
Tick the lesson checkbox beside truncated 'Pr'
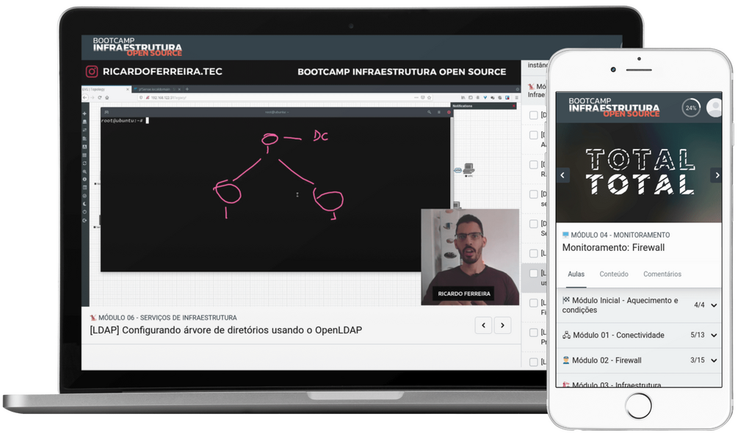click(534, 332)
